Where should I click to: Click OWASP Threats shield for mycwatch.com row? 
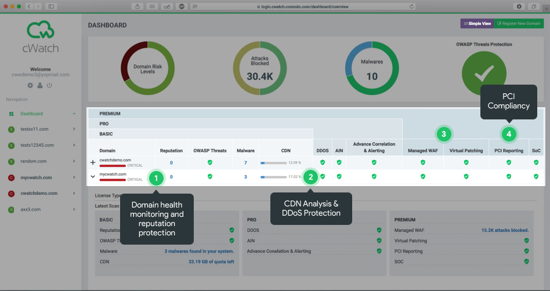click(210, 176)
